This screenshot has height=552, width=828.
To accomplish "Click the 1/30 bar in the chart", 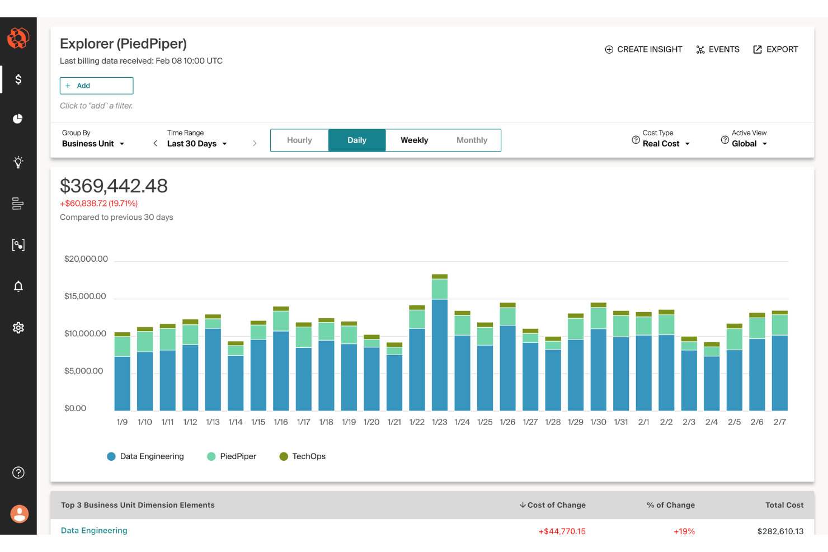I will pyautogui.click(x=599, y=357).
